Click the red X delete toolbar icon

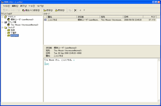[x=75, y=10]
